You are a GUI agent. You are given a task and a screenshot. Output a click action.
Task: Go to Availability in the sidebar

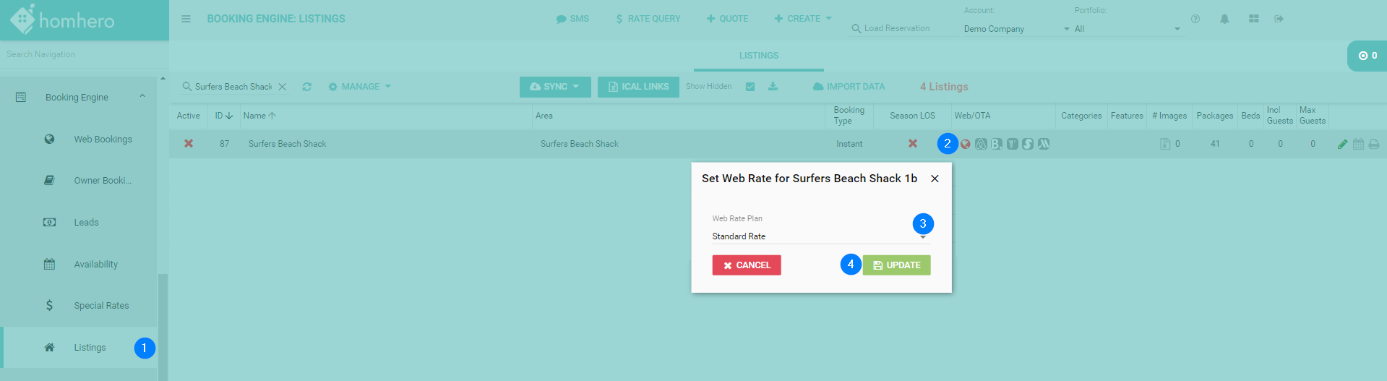coord(95,265)
